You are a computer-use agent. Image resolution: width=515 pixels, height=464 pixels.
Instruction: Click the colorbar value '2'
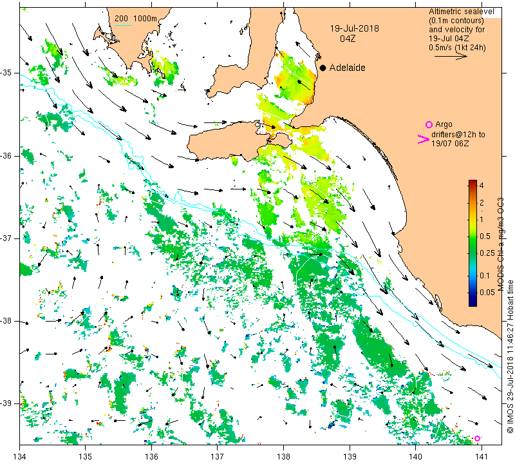[x=482, y=202]
